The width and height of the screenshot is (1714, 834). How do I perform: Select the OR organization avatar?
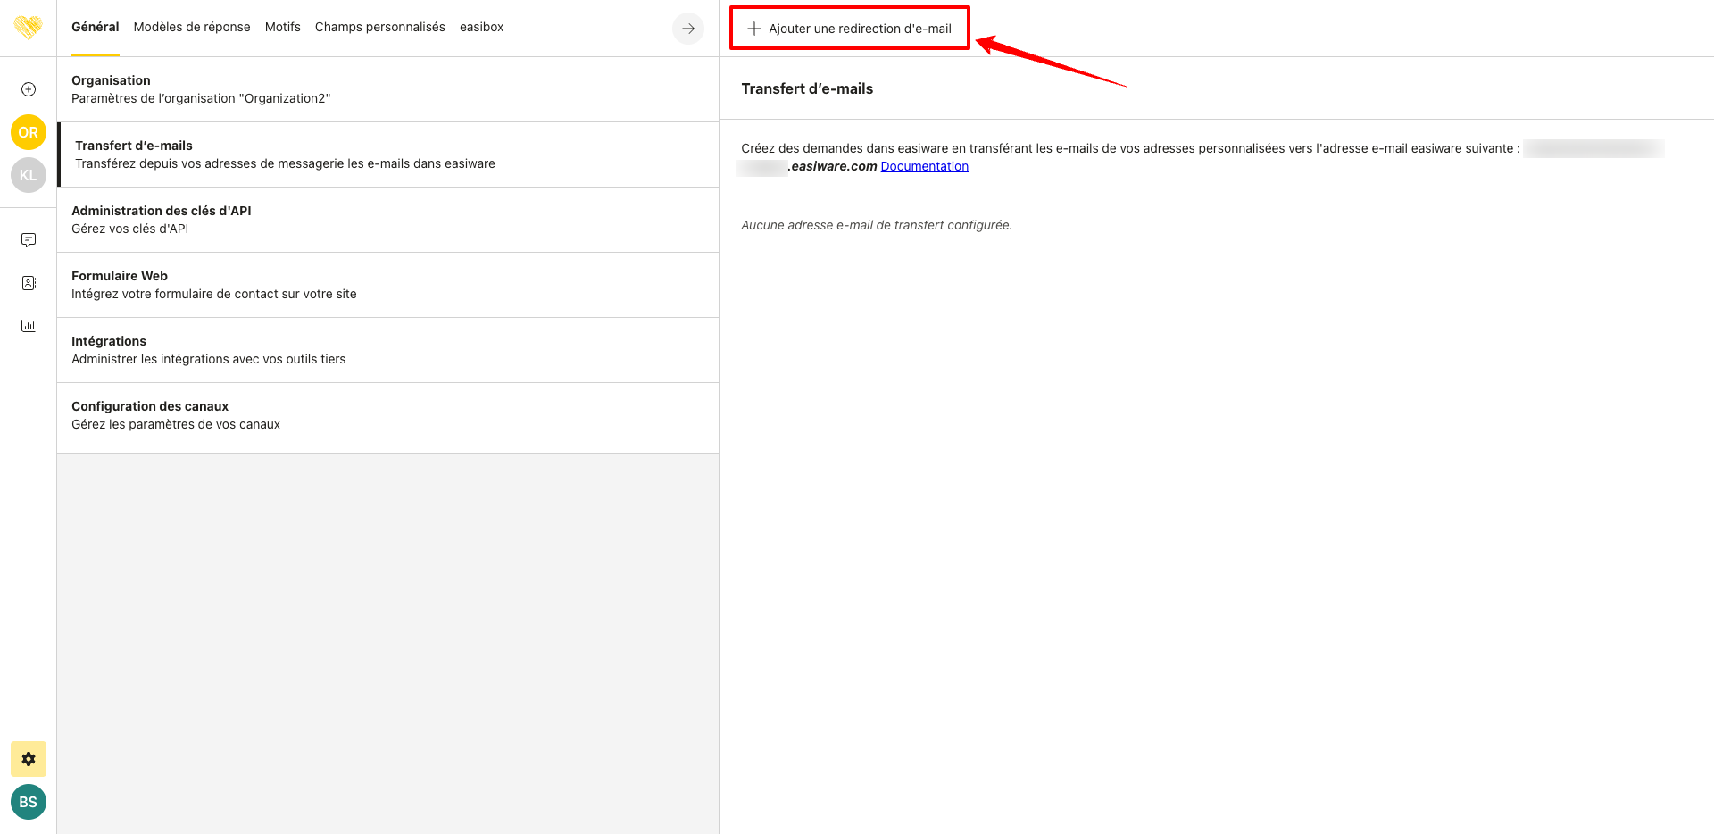point(29,132)
